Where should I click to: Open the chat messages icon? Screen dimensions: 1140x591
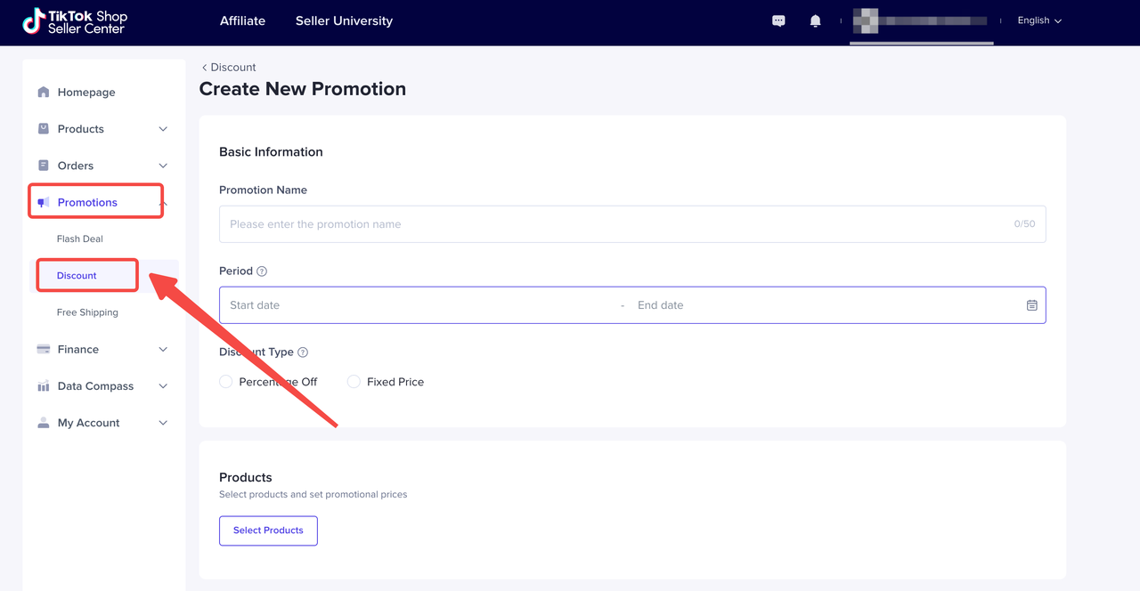pos(778,20)
